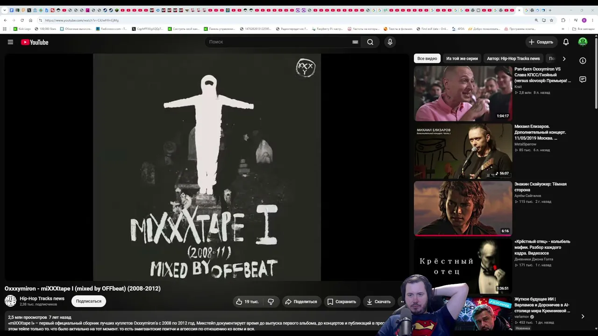The width and height of the screenshot is (598, 336).
Task: Click the miXXXtape I video player
Action: click(x=207, y=167)
